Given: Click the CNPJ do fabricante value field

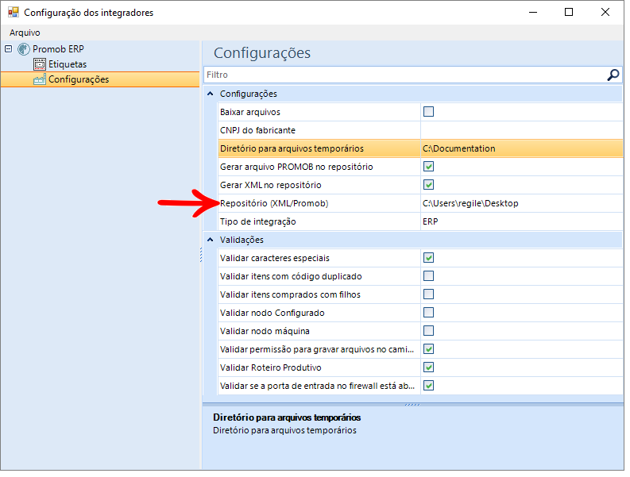Looking at the screenshot, I should pos(521,130).
